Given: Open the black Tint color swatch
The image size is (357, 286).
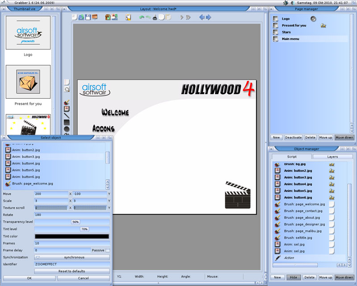Looking at the screenshot, I should point(72,236).
